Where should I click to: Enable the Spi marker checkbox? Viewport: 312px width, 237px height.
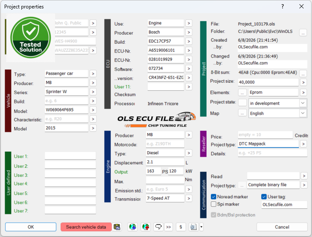click(213, 204)
